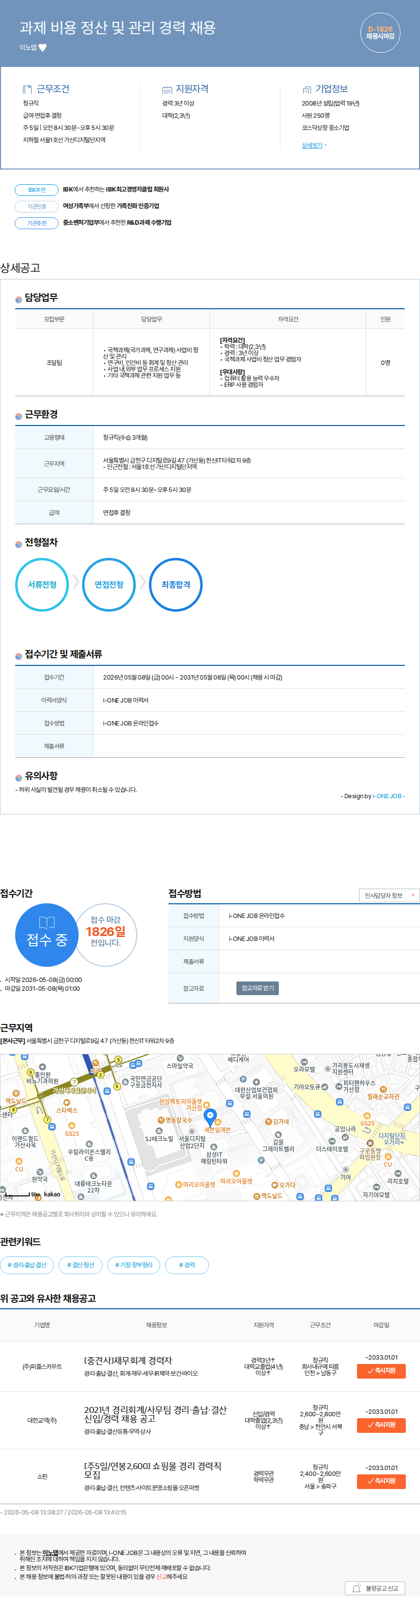This screenshot has height=1597, width=420.
Task: Open 인사담당자 정보 button
Action: (x=389, y=895)
